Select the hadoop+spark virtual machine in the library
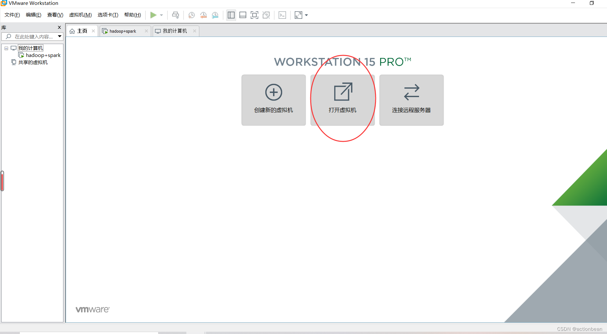 (x=43, y=55)
